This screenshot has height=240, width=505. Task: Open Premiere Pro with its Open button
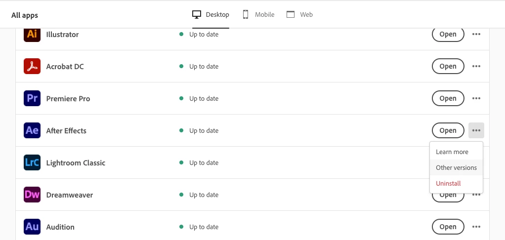448,98
